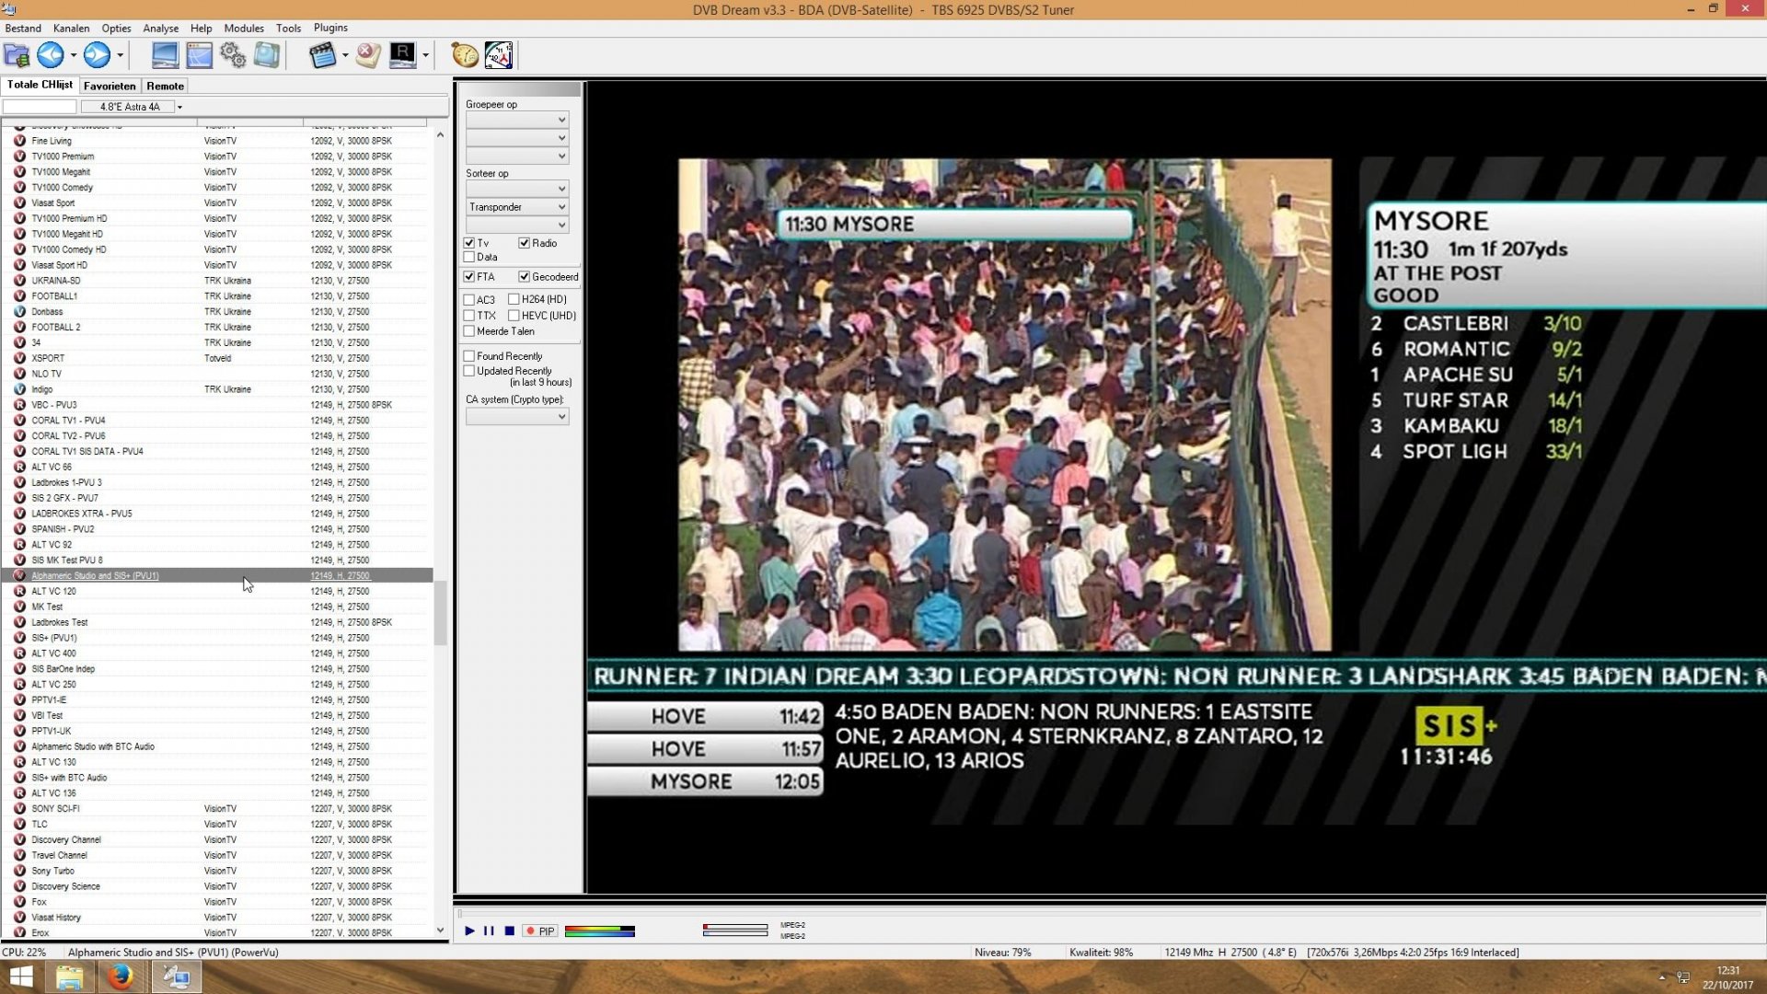Uncheck the FTA filter checkbox
Viewport: 1767px width, 994px height.
pos(469,276)
